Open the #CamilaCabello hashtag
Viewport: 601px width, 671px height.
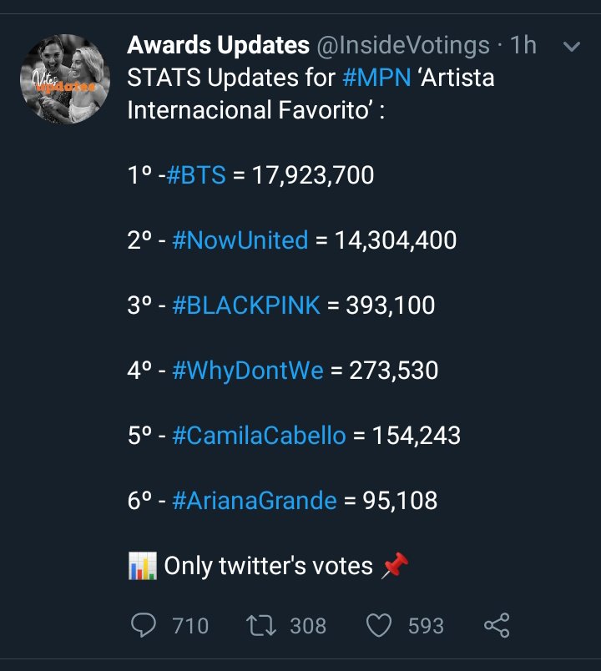pyautogui.click(x=258, y=435)
